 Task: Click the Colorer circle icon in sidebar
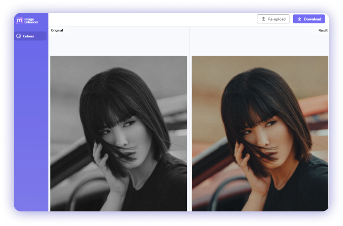click(x=18, y=36)
